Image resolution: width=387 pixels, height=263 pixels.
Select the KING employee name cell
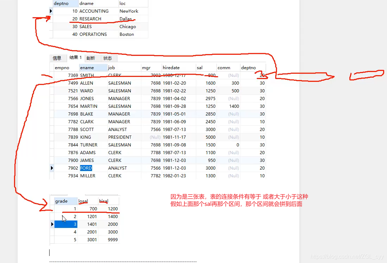(x=93, y=137)
